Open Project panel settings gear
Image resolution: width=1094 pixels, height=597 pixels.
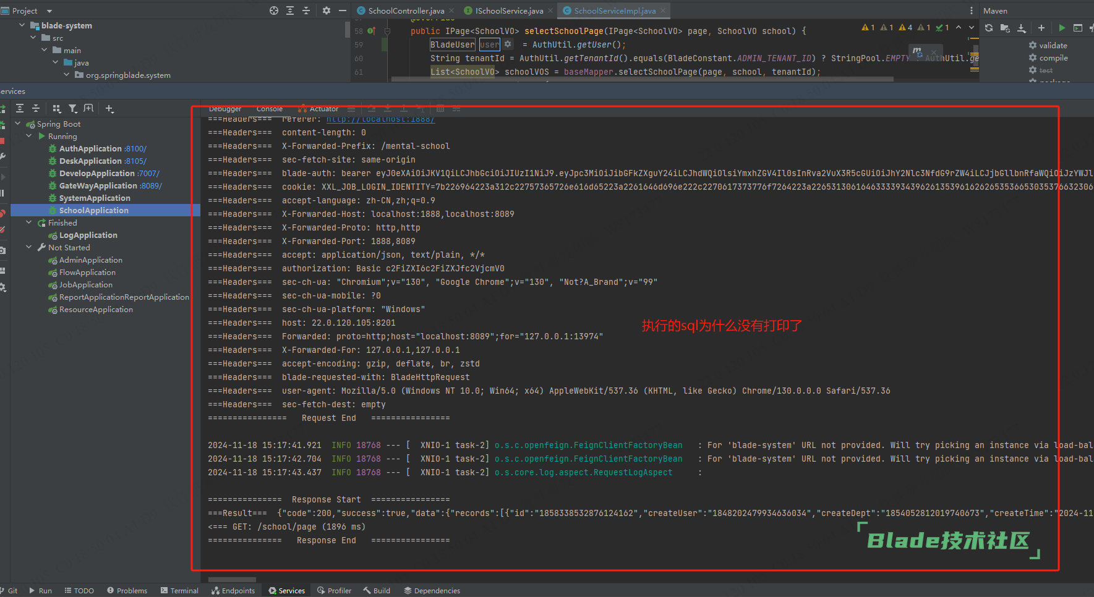(x=327, y=11)
